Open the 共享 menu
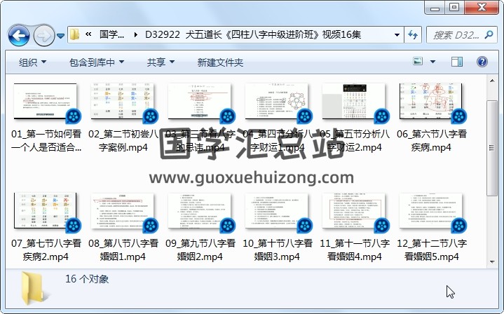Screen dimensions: 504x314 161,62
